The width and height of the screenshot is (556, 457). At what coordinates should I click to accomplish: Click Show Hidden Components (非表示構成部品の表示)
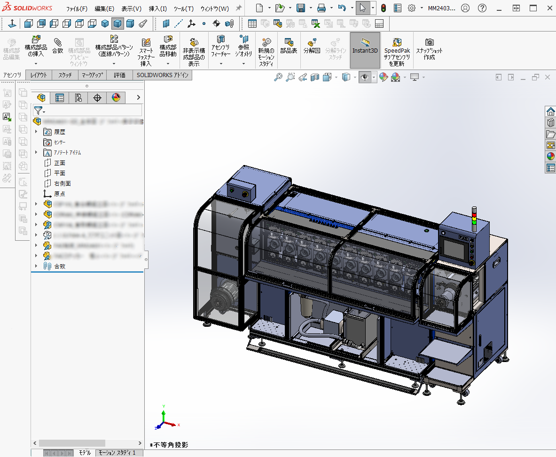point(194,52)
